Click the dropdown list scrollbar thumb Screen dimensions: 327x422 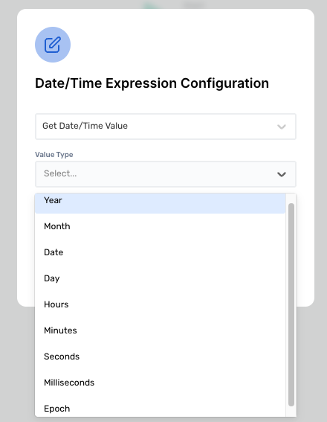tap(291, 304)
